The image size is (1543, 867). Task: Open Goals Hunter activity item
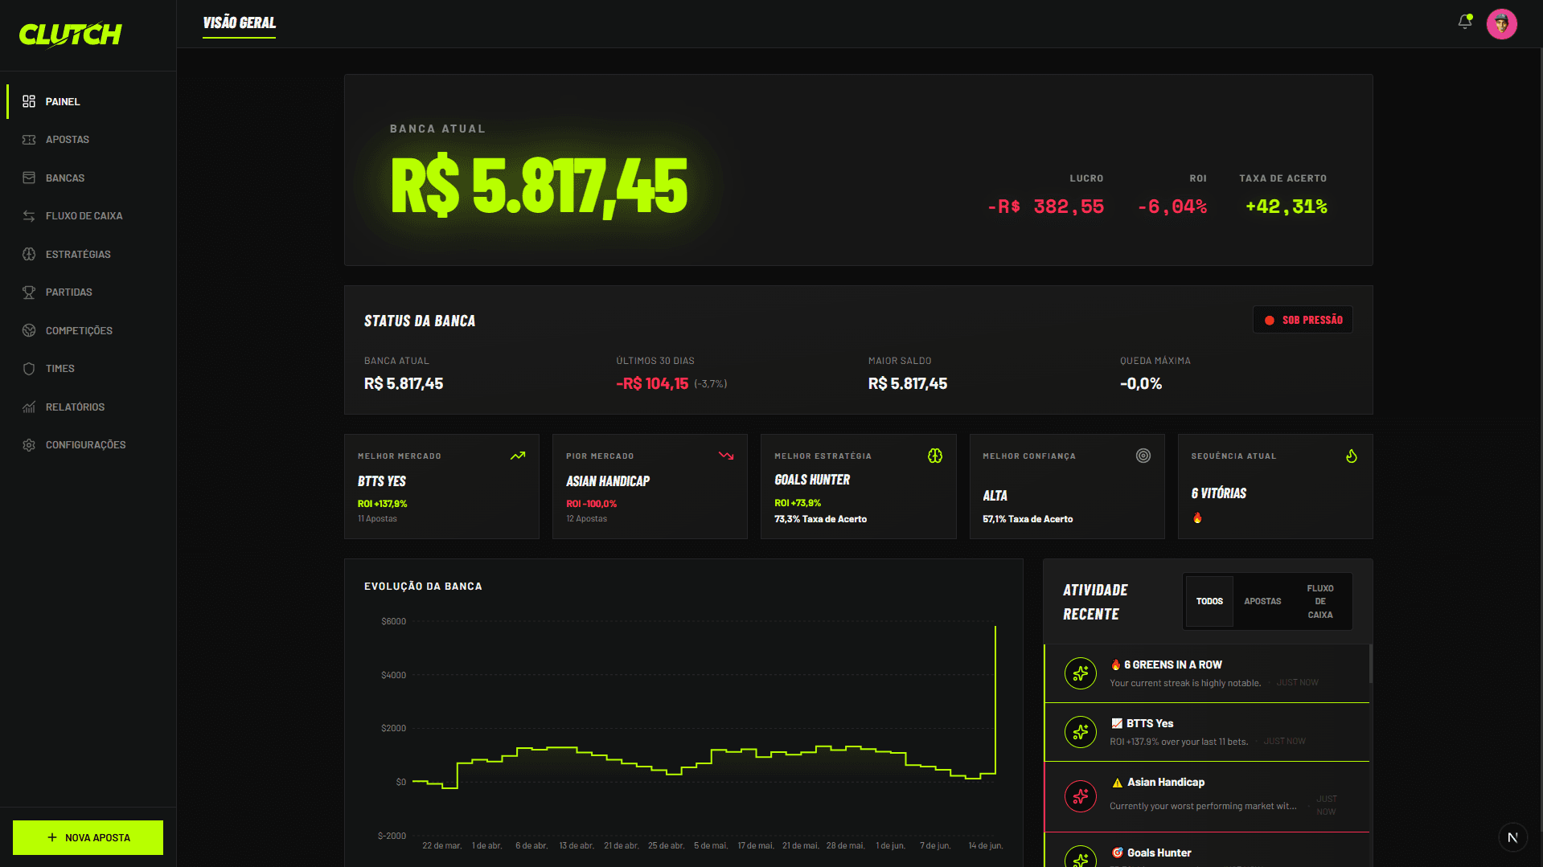pos(1206,850)
